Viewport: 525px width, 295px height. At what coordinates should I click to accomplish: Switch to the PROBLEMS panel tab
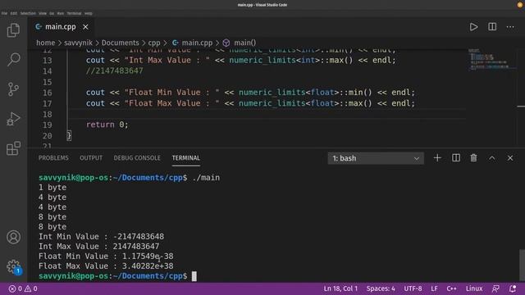click(53, 158)
